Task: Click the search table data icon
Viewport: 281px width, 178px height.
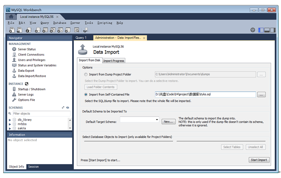Action: tap(77, 30)
